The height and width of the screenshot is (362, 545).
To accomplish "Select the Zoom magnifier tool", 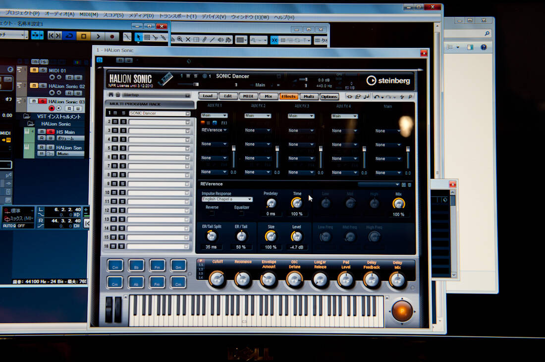I will (x=179, y=39).
